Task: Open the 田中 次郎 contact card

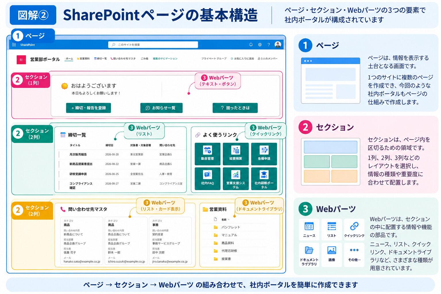Action: point(170,241)
